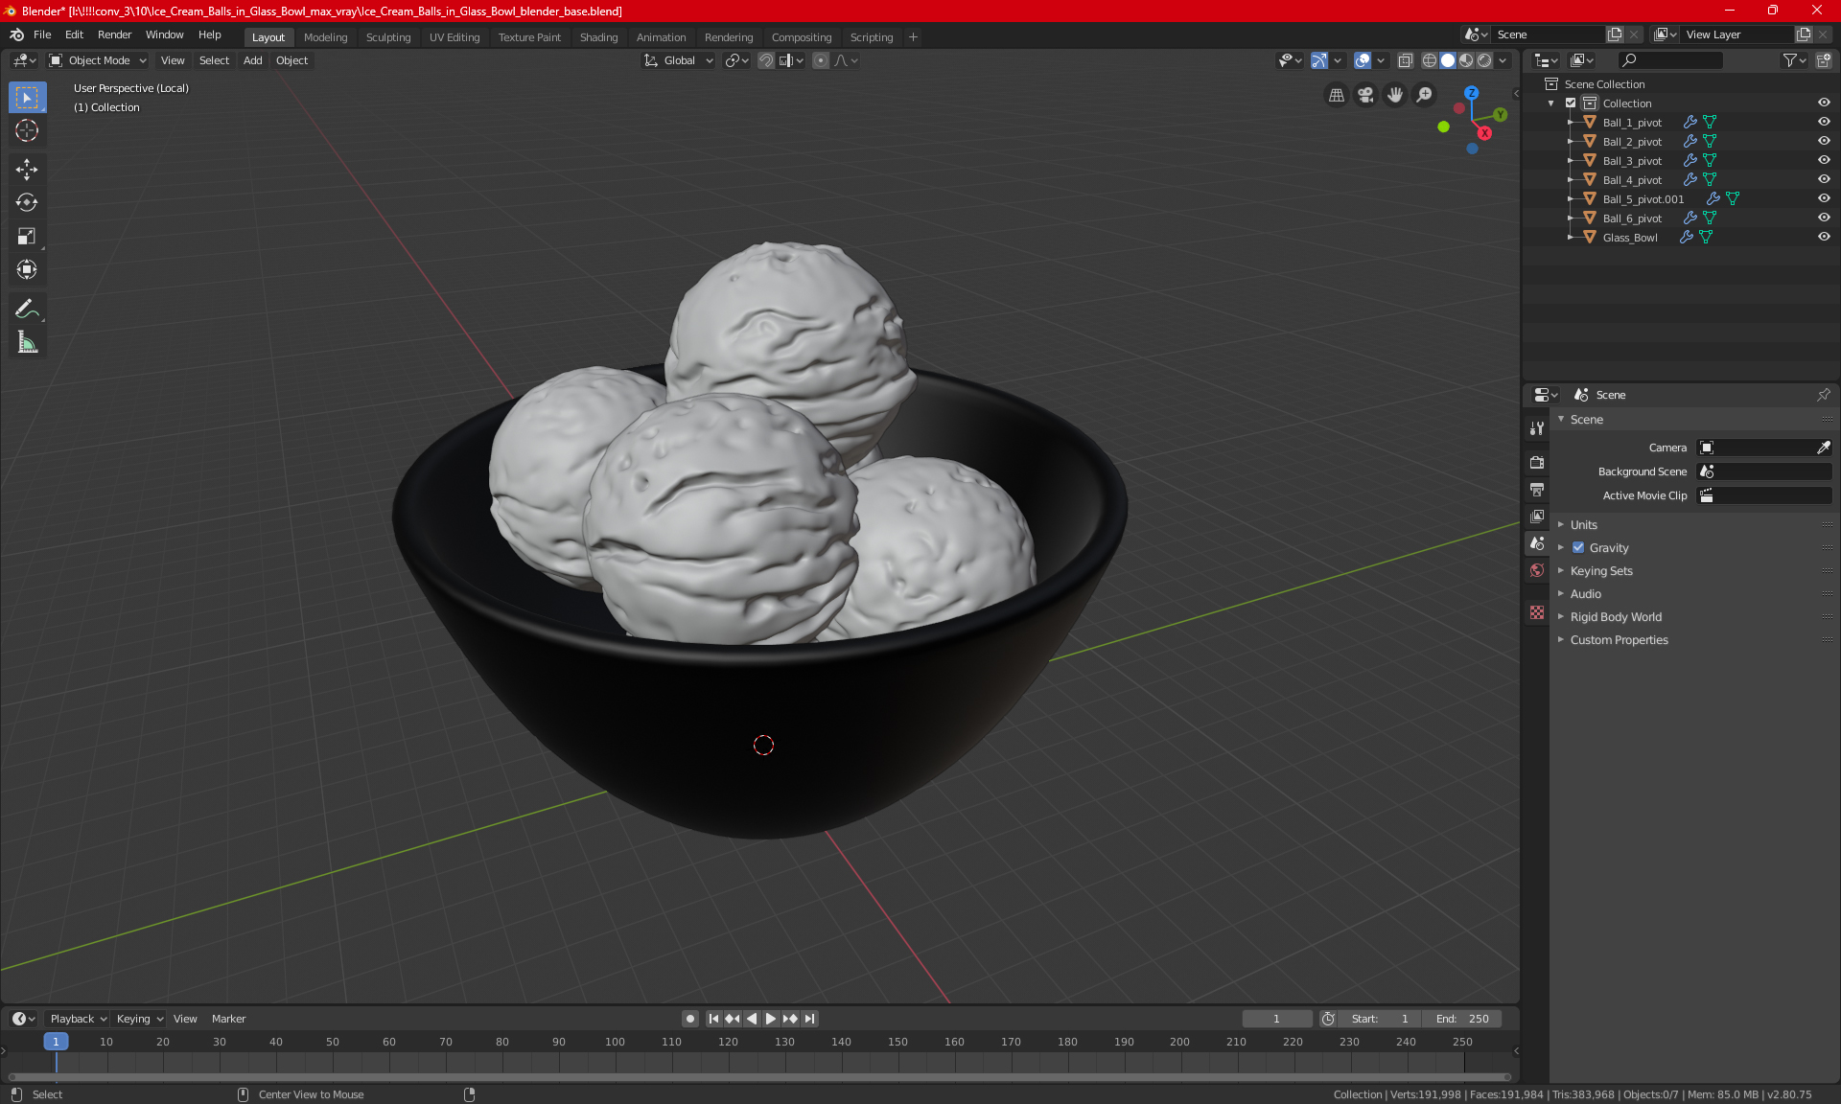Click the timeline horizontal scrollbar
1841x1104 pixels.
click(759, 1077)
